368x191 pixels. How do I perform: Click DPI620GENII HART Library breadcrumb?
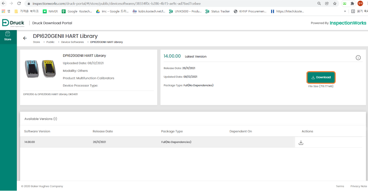(x=106, y=42)
